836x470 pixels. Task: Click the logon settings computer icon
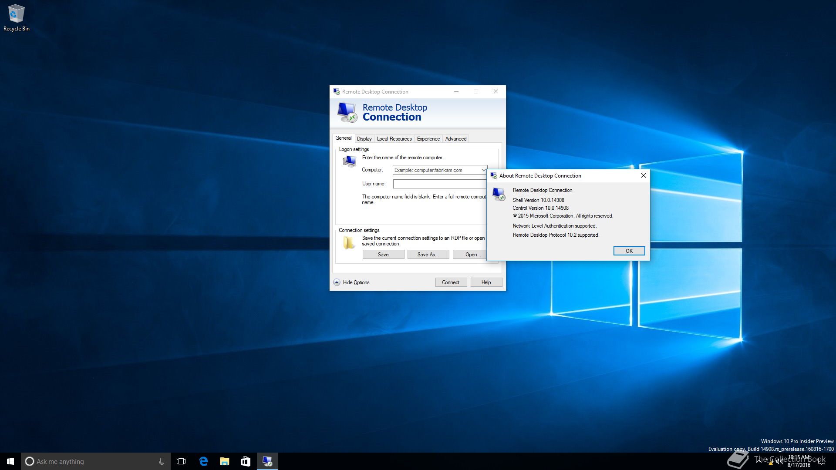350,161
